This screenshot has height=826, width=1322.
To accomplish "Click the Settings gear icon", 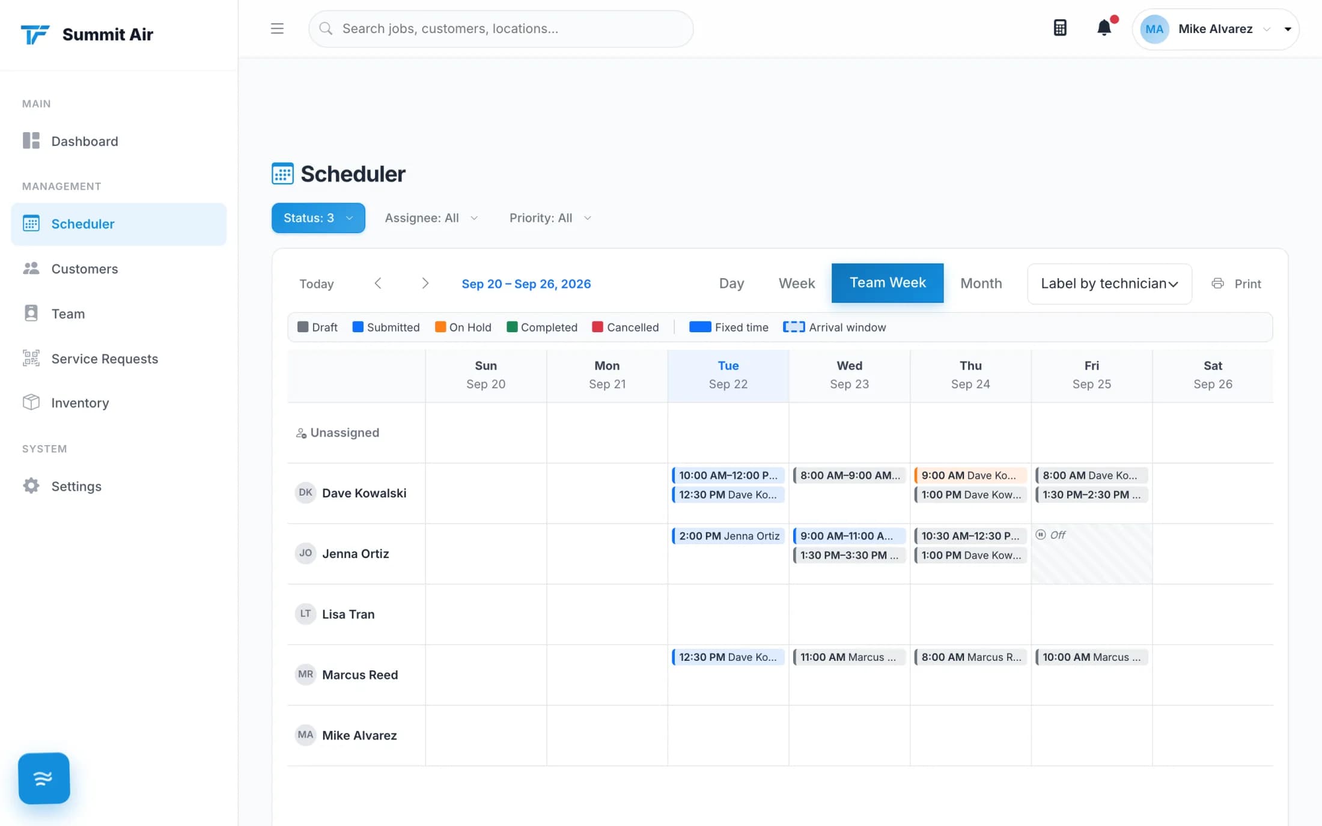I will coord(31,485).
